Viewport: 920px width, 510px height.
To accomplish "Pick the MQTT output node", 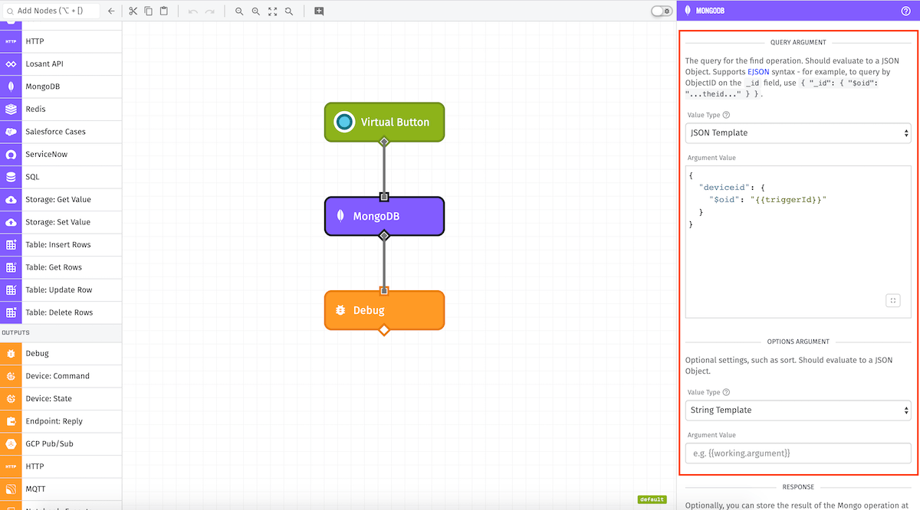I will tap(61, 489).
